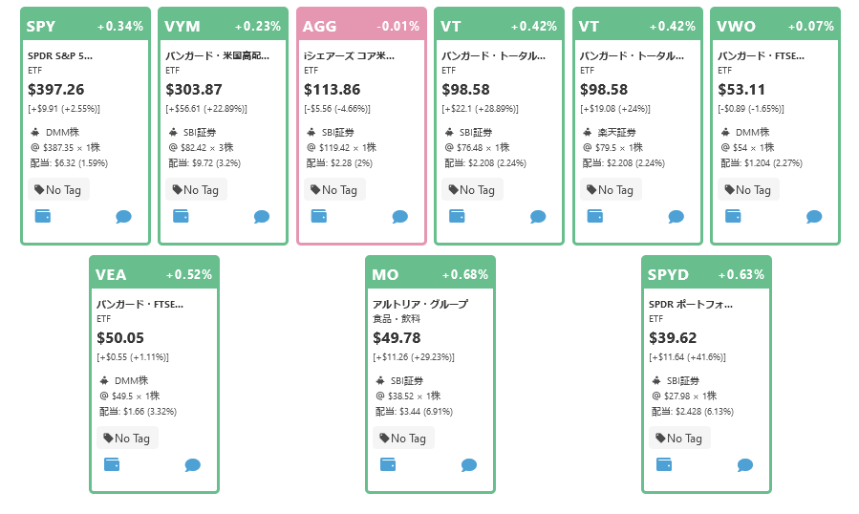This screenshot has width=859, height=514.
Task: Open the comment bubble on VWO card
Action: point(814,217)
